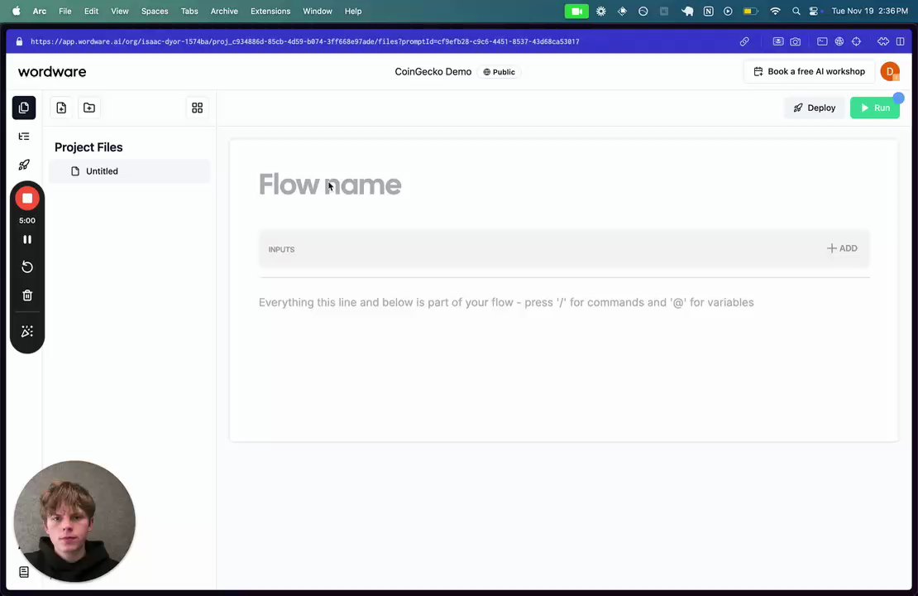Open the File menu

65,11
